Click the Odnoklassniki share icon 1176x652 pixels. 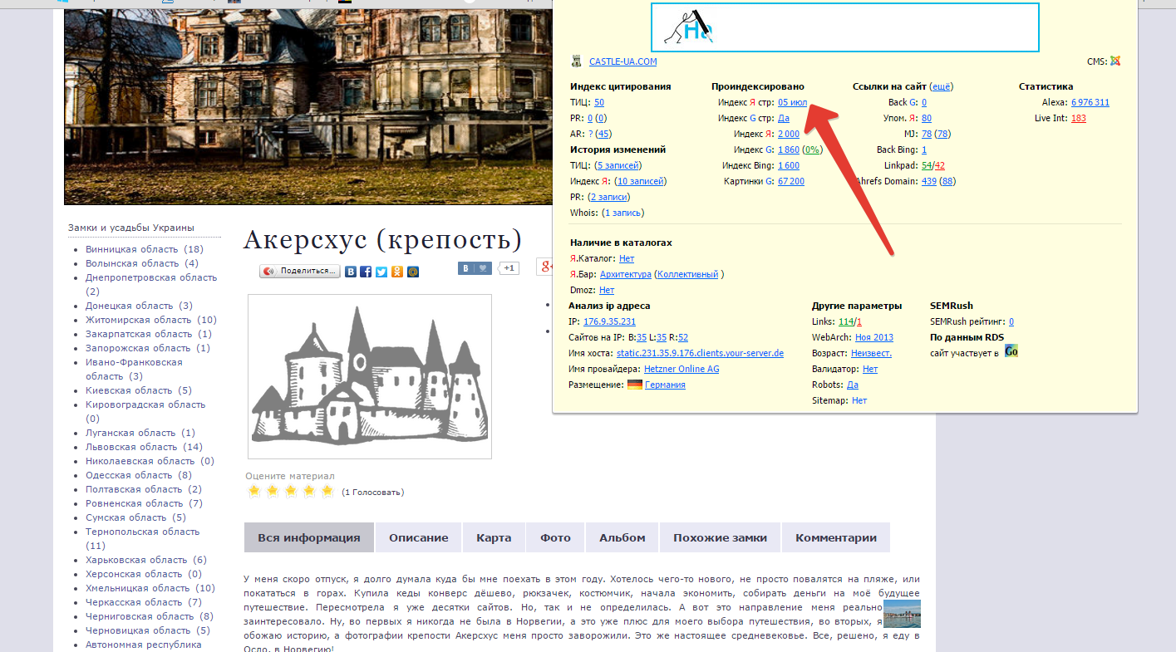(x=397, y=272)
